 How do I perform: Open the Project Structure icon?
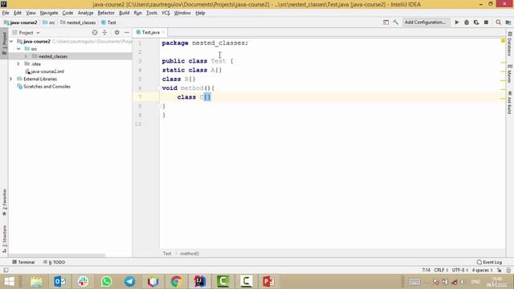pos(508,22)
